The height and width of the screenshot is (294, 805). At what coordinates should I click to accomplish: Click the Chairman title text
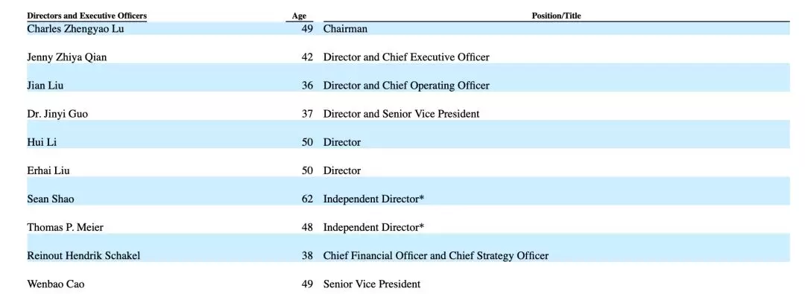(346, 29)
